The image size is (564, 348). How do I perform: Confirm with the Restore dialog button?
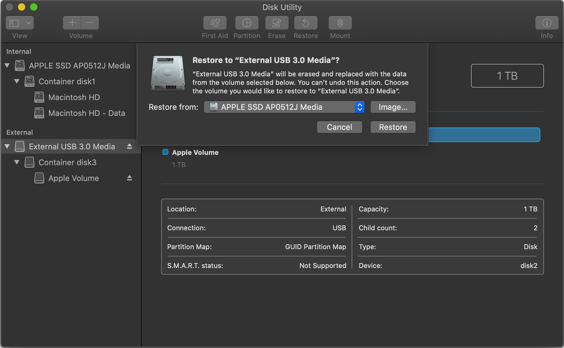tap(393, 127)
